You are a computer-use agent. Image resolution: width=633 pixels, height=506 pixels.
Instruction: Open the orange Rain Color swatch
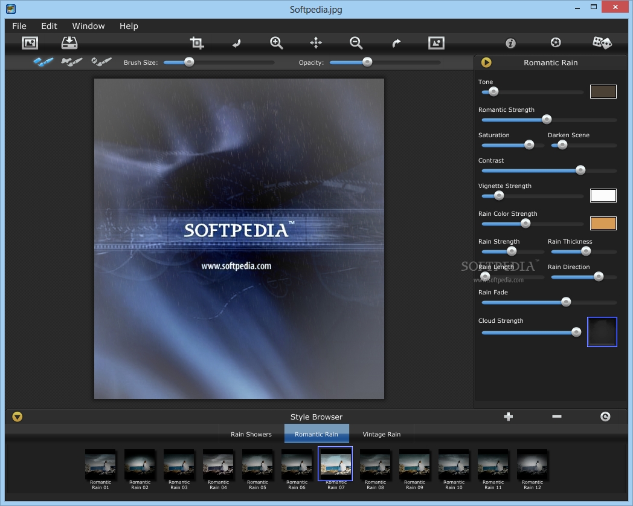pyautogui.click(x=603, y=224)
